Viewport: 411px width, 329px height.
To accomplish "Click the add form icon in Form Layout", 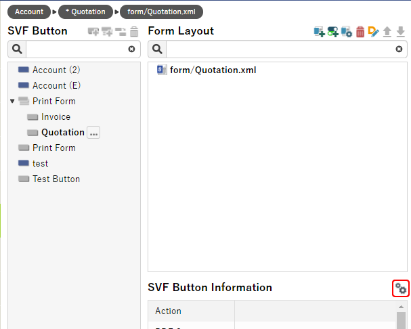I will (x=320, y=32).
